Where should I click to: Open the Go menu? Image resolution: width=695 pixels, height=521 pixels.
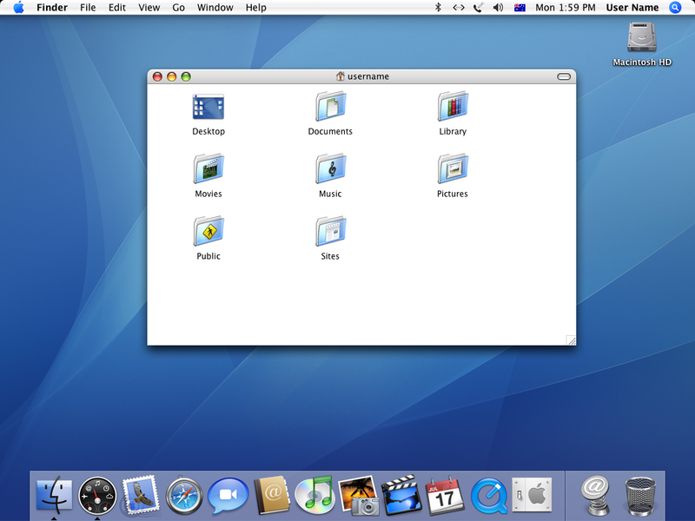click(x=178, y=8)
